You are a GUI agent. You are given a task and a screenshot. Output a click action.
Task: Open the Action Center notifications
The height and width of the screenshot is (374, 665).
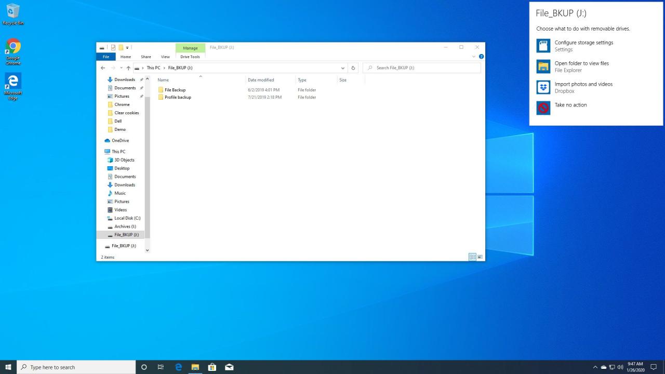pyautogui.click(x=654, y=367)
